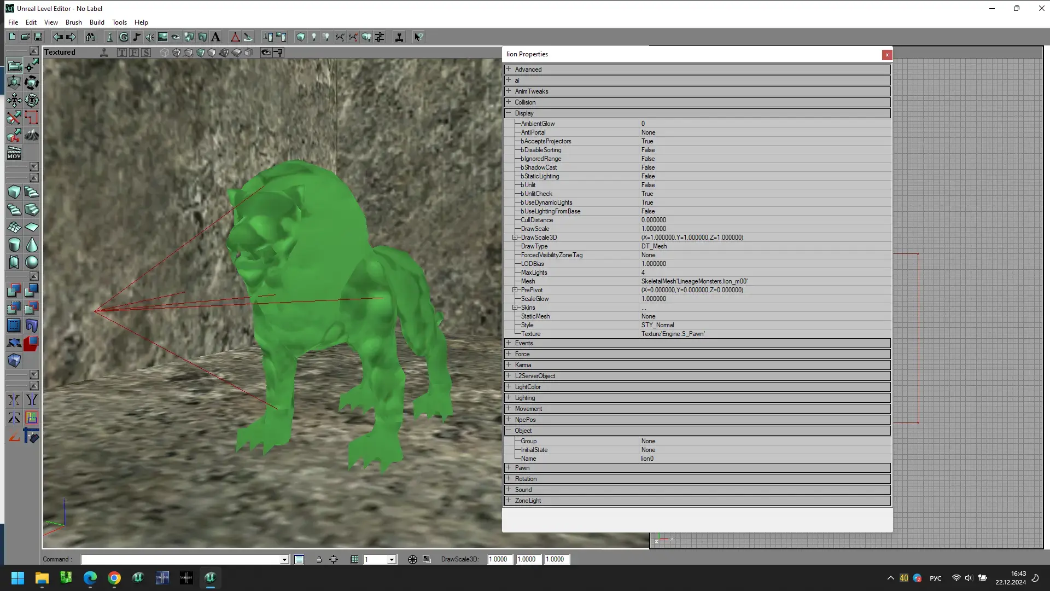Image resolution: width=1050 pixels, height=591 pixels.
Task: Open Search for Actors binoculars icon
Action: click(x=90, y=37)
